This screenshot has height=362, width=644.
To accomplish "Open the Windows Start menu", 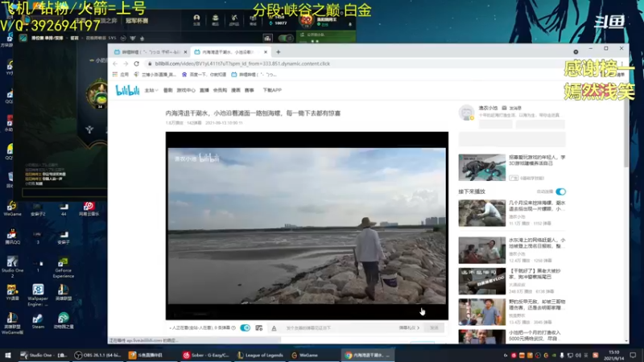I will [8, 355].
